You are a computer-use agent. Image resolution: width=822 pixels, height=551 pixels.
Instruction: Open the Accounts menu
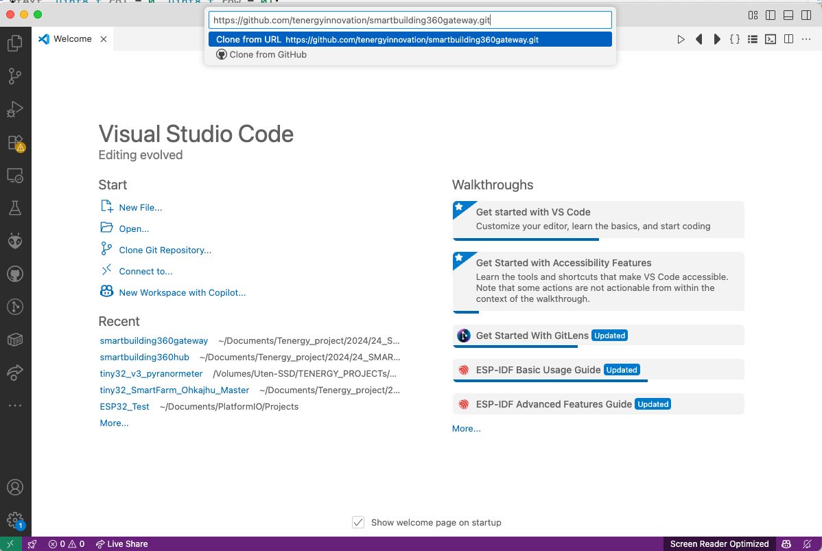point(15,488)
